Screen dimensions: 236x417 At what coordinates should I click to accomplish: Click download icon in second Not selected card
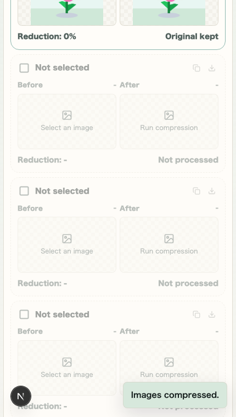tap(212, 191)
